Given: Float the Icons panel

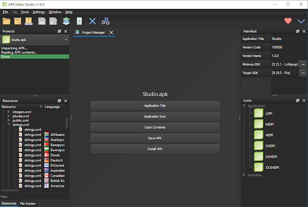Looking at the screenshot, I should coord(298,100).
